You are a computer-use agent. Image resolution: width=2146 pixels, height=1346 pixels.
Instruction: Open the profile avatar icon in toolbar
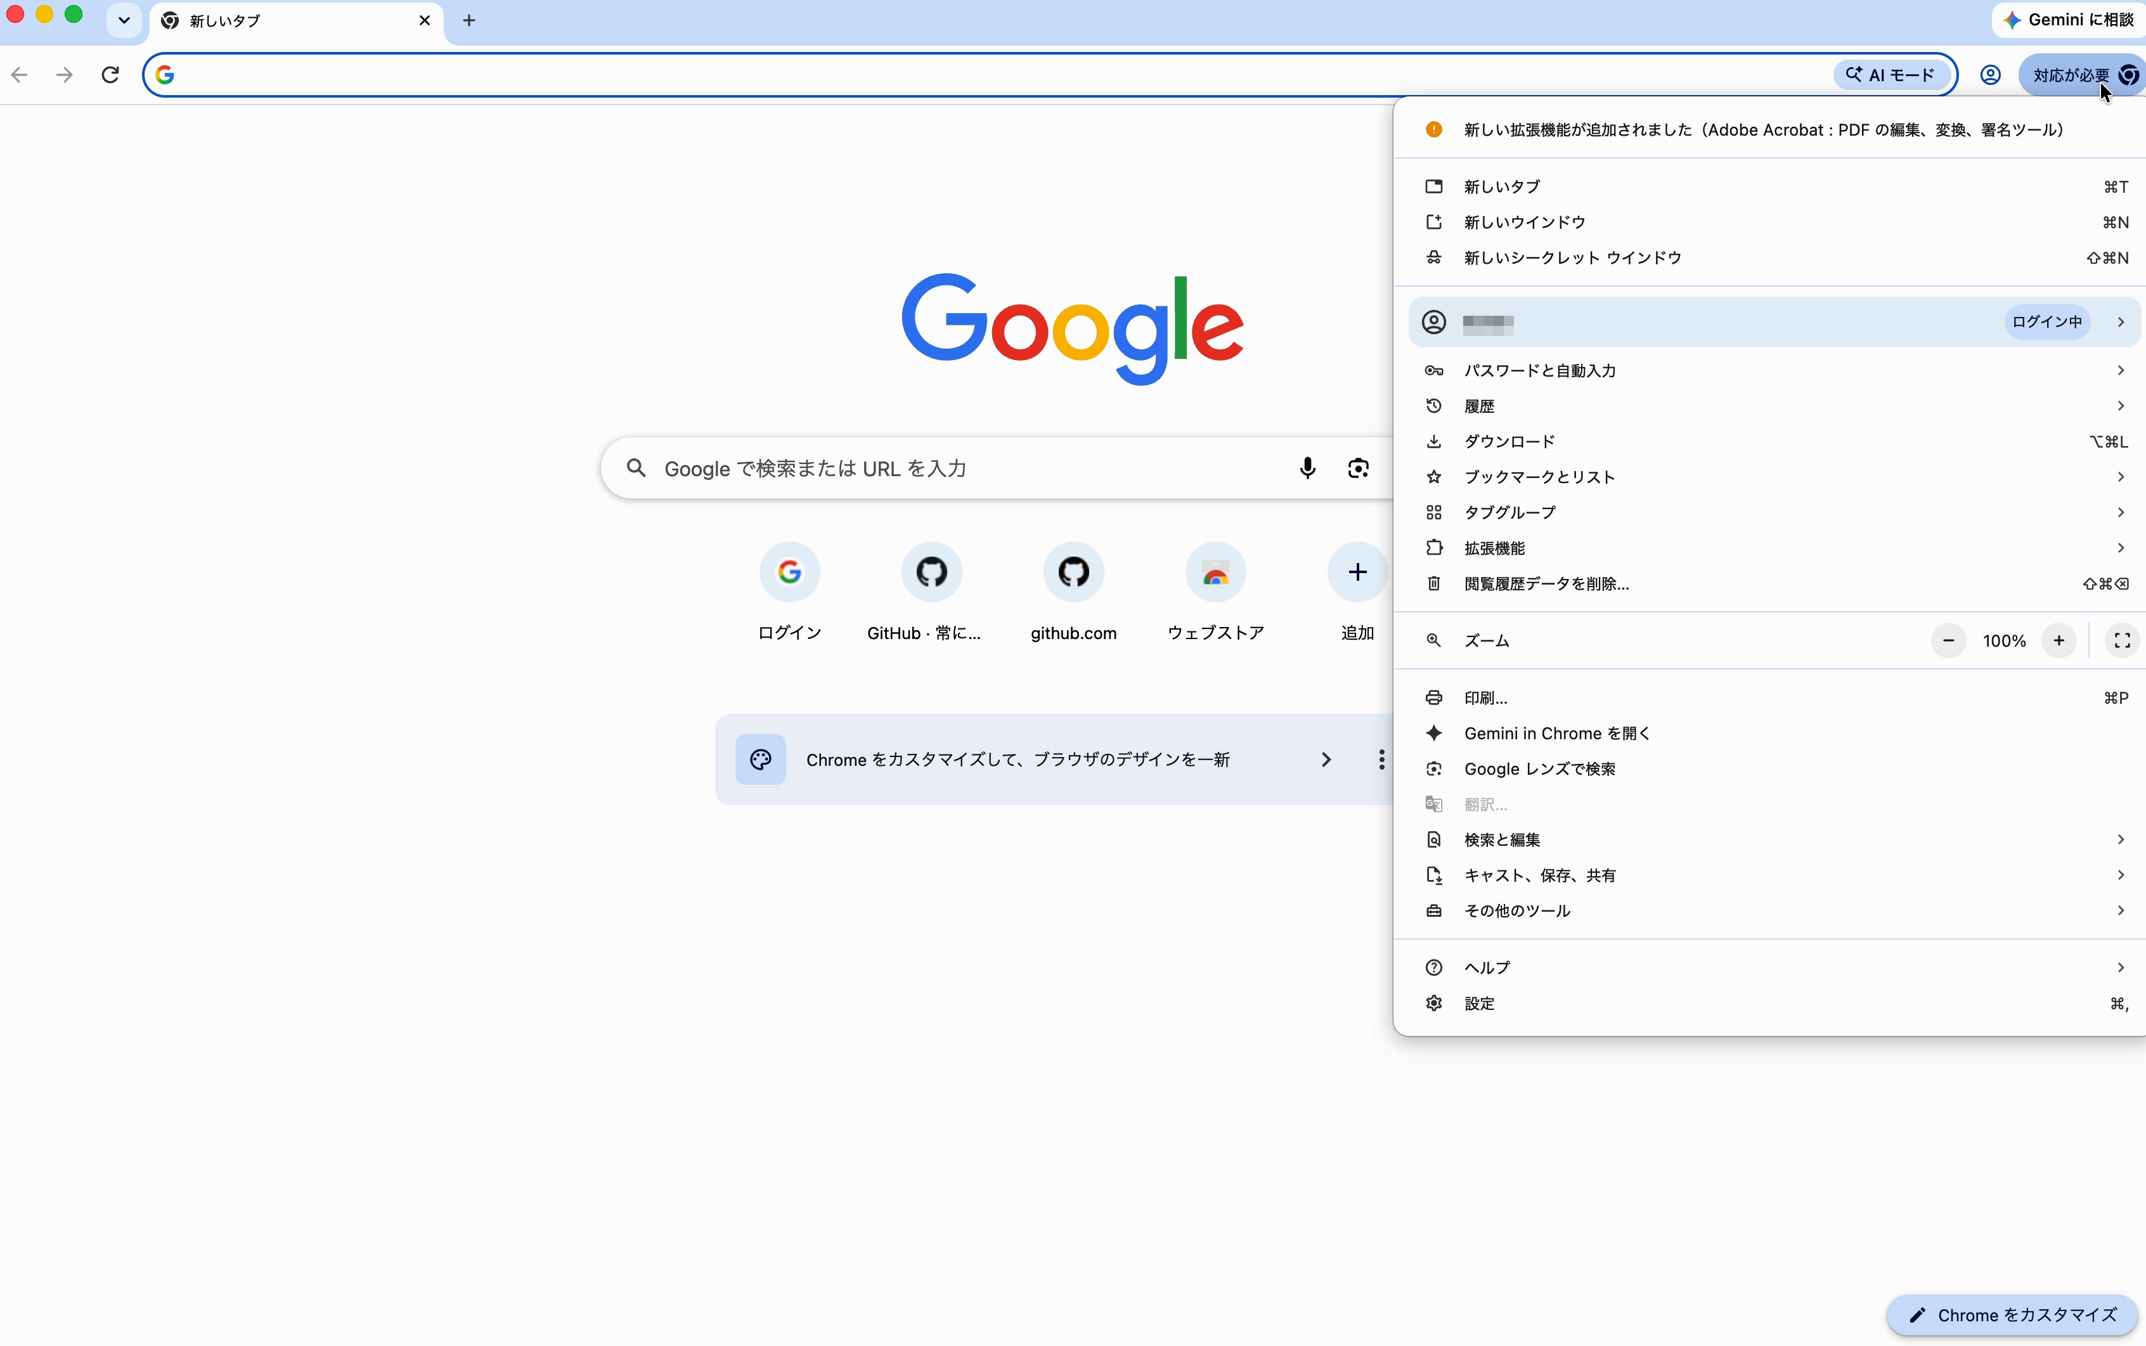click(x=1990, y=75)
